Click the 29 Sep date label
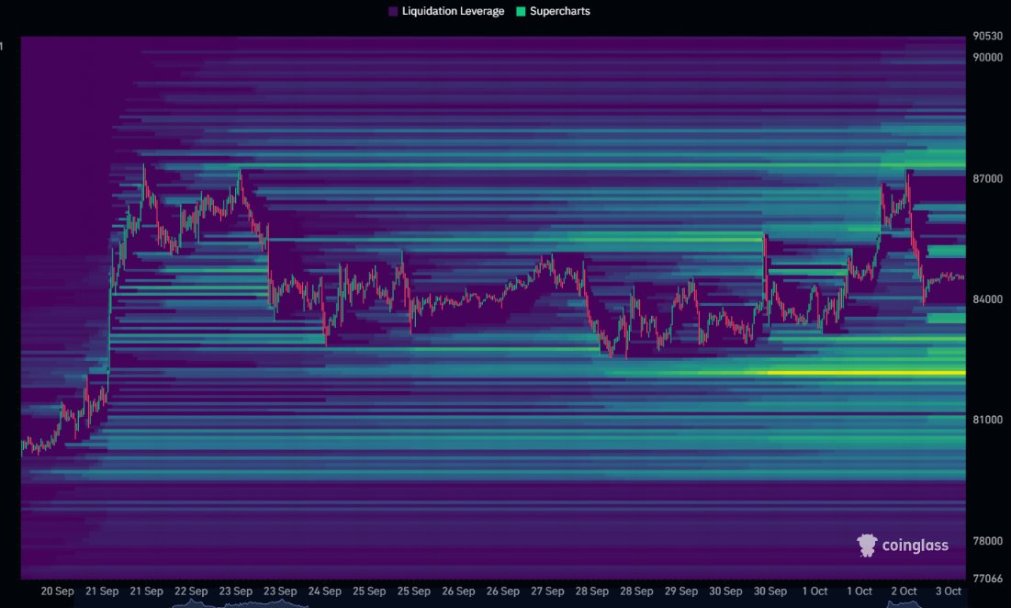Viewport: 1011px width, 608px height. point(680,591)
